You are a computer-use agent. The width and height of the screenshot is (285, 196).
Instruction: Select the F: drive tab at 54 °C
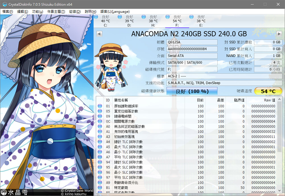[177, 21]
